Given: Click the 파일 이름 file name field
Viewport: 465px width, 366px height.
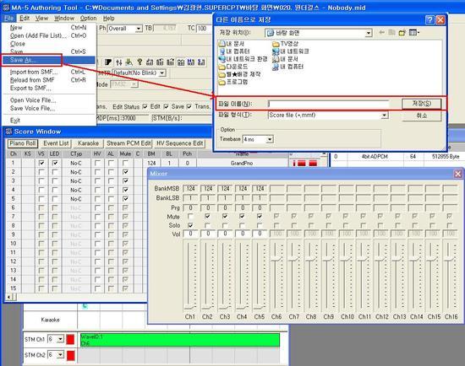Looking at the screenshot, I should (329, 104).
